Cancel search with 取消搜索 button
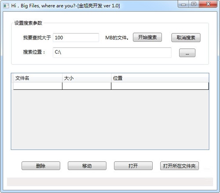The image size is (220, 193). click(x=186, y=37)
